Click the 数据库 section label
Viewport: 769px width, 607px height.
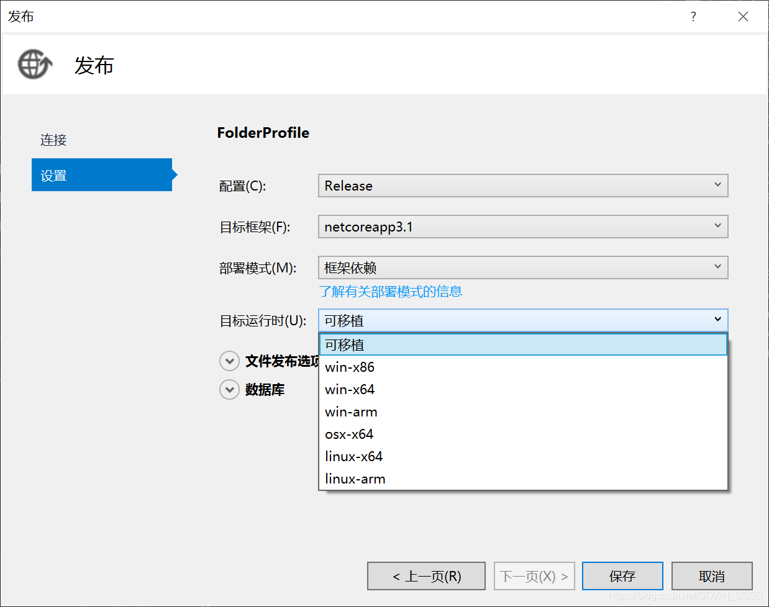pyautogui.click(x=265, y=390)
